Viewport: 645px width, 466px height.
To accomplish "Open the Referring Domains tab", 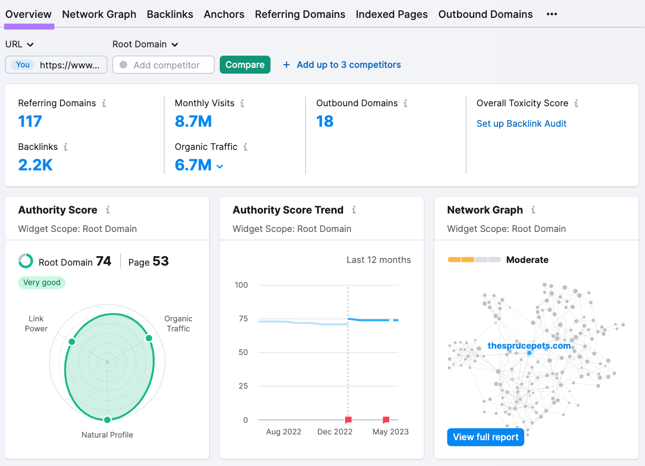I will click(300, 14).
